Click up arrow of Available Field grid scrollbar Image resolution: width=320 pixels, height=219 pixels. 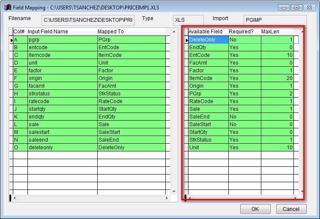[x=302, y=32]
